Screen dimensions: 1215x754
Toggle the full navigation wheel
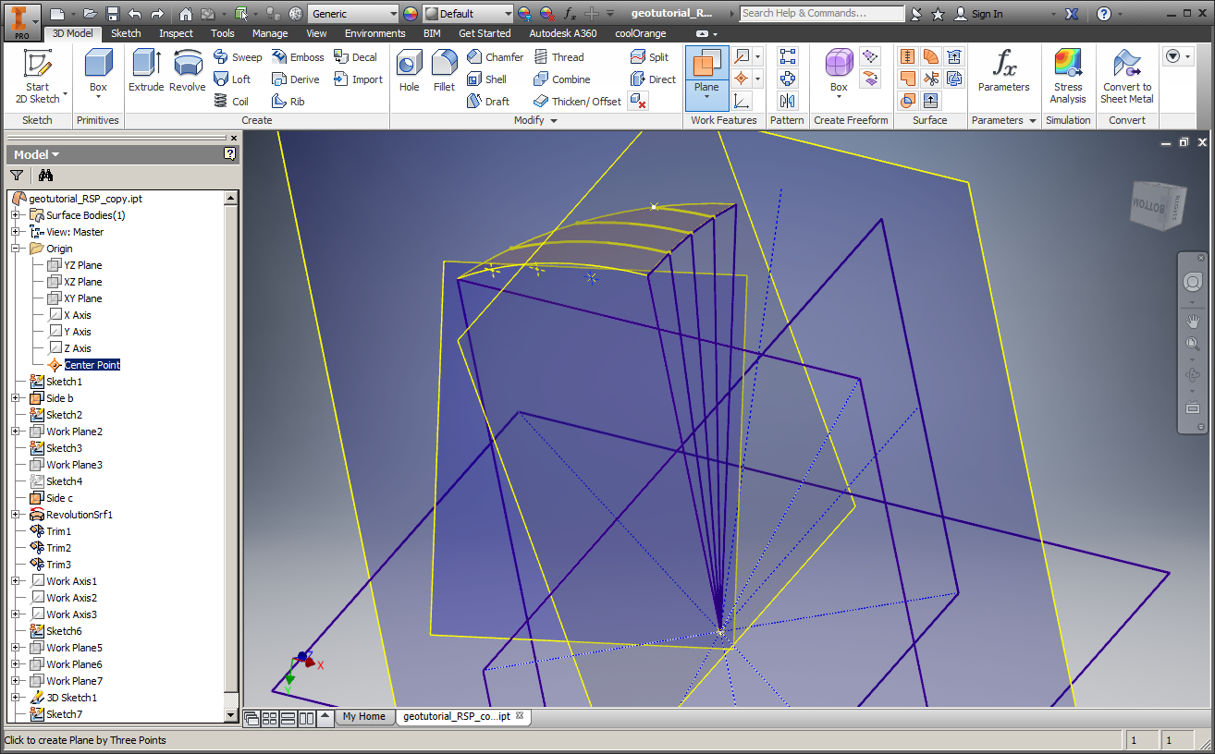pyautogui.click(x=1193, y=283)
